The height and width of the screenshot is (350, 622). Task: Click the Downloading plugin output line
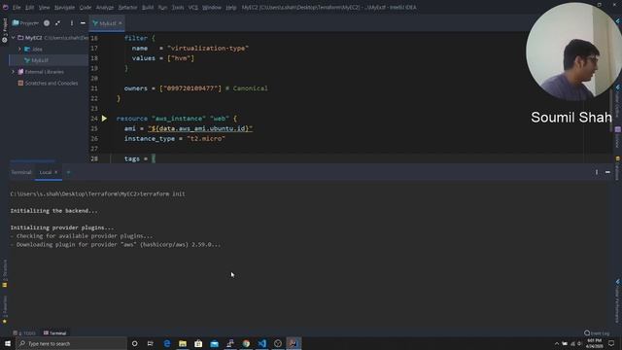(116, 244)
